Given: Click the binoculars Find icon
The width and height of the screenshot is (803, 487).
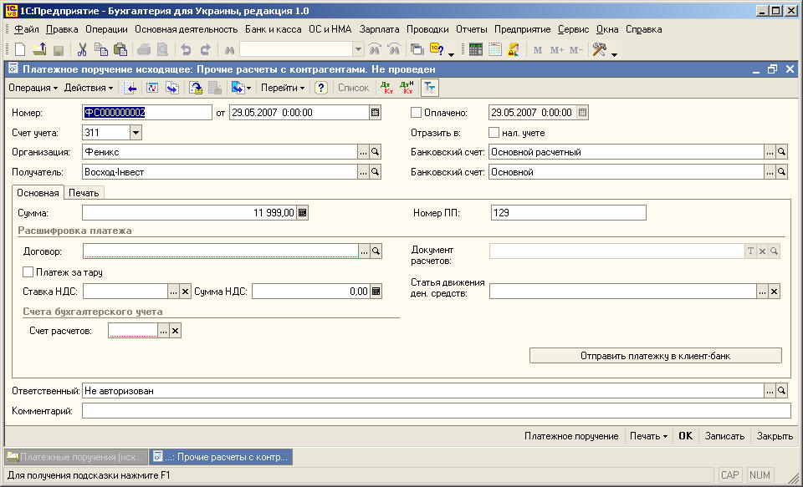Looking at the screenshot, I should point(229,50).
